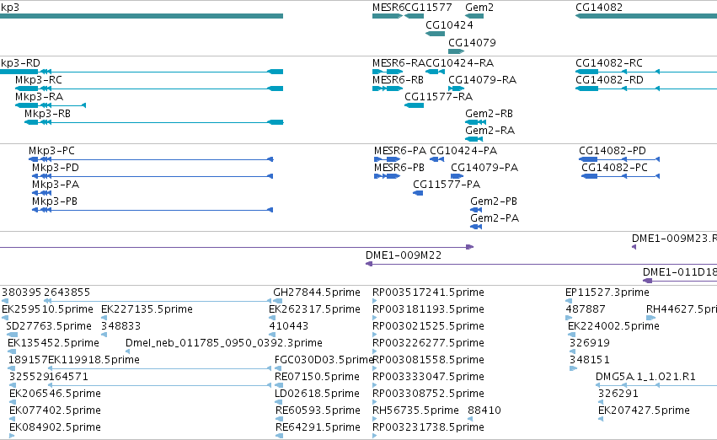Select the RP003226277.5prime EST label
This screenshot has width=717, height=440.
[428, 344]
